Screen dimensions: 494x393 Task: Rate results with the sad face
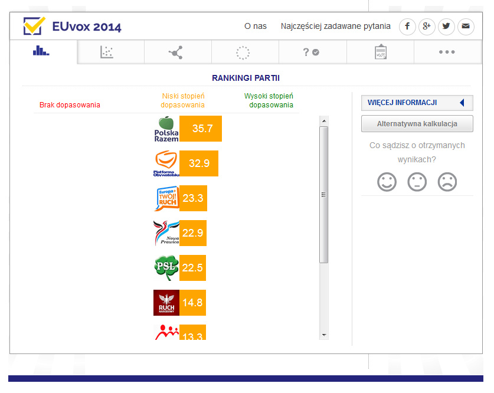[x=447, y=182]
